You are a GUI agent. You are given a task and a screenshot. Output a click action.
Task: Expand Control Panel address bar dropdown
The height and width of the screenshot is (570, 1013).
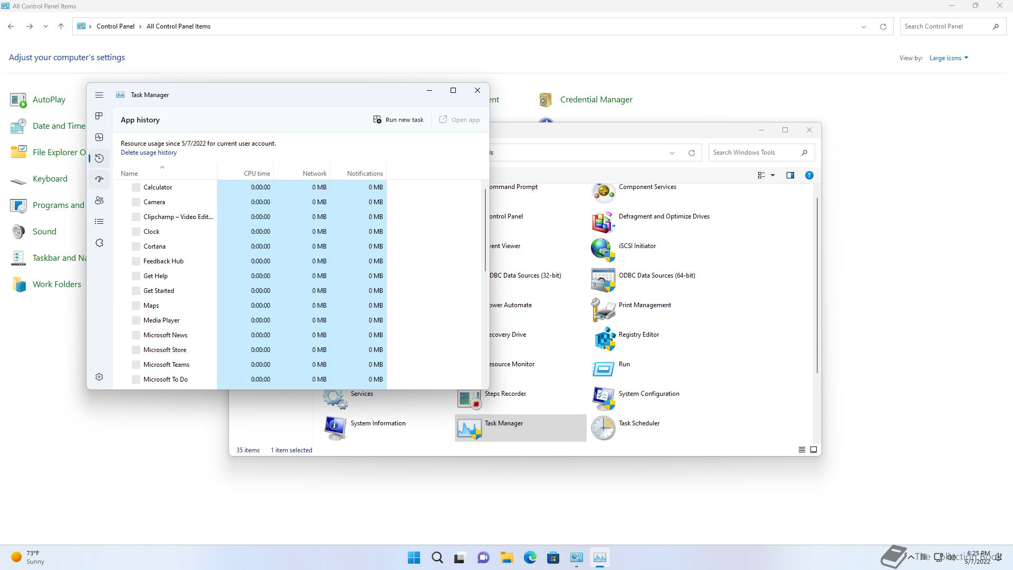pyautogui.click(x=864, y=26)
